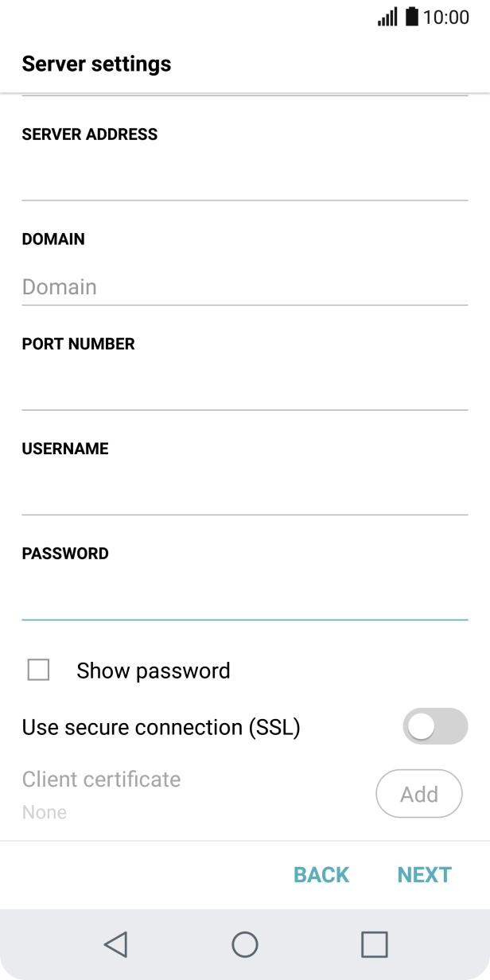Focus the Password input field
The height and width of the screenshot is (980, 490).
pyautogui.click(x=244, y=600)
